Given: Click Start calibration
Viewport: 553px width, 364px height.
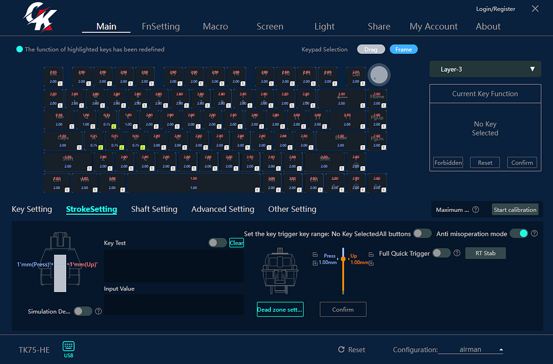Looking at the screenshot, I should click(515, 210).
